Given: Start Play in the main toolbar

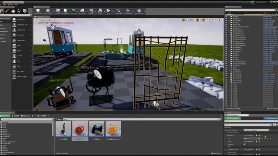Looking at the screenshot, I should [108, 11].
